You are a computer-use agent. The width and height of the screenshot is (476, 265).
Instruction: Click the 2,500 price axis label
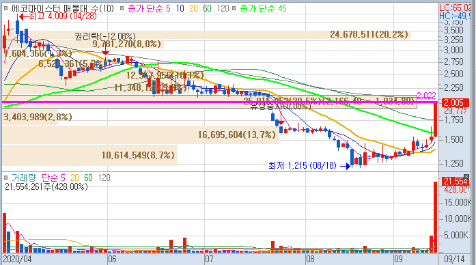pos(454,74)
